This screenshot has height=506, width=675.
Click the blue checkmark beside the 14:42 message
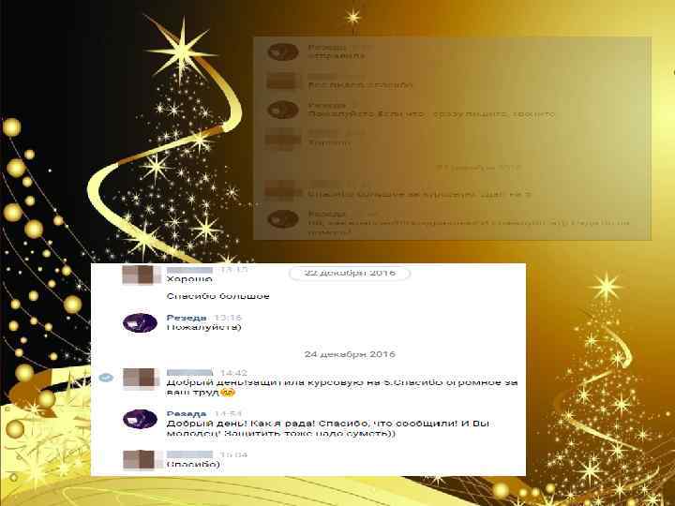106,378
